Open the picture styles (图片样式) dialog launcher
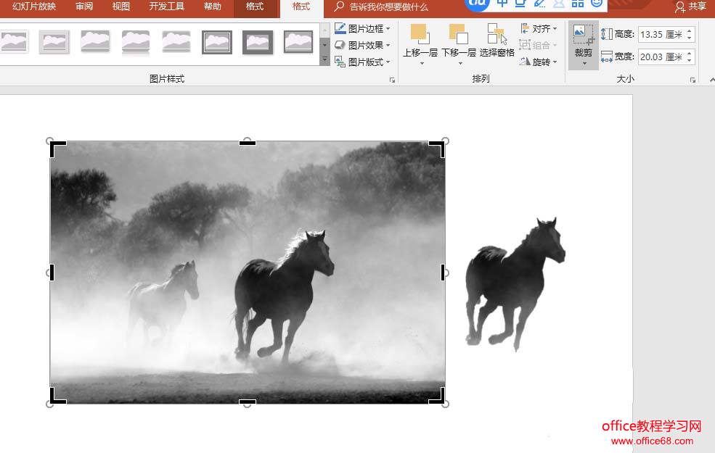Viewport: 715px width, 453px height. pyautogui.click(x=392, y=80)
